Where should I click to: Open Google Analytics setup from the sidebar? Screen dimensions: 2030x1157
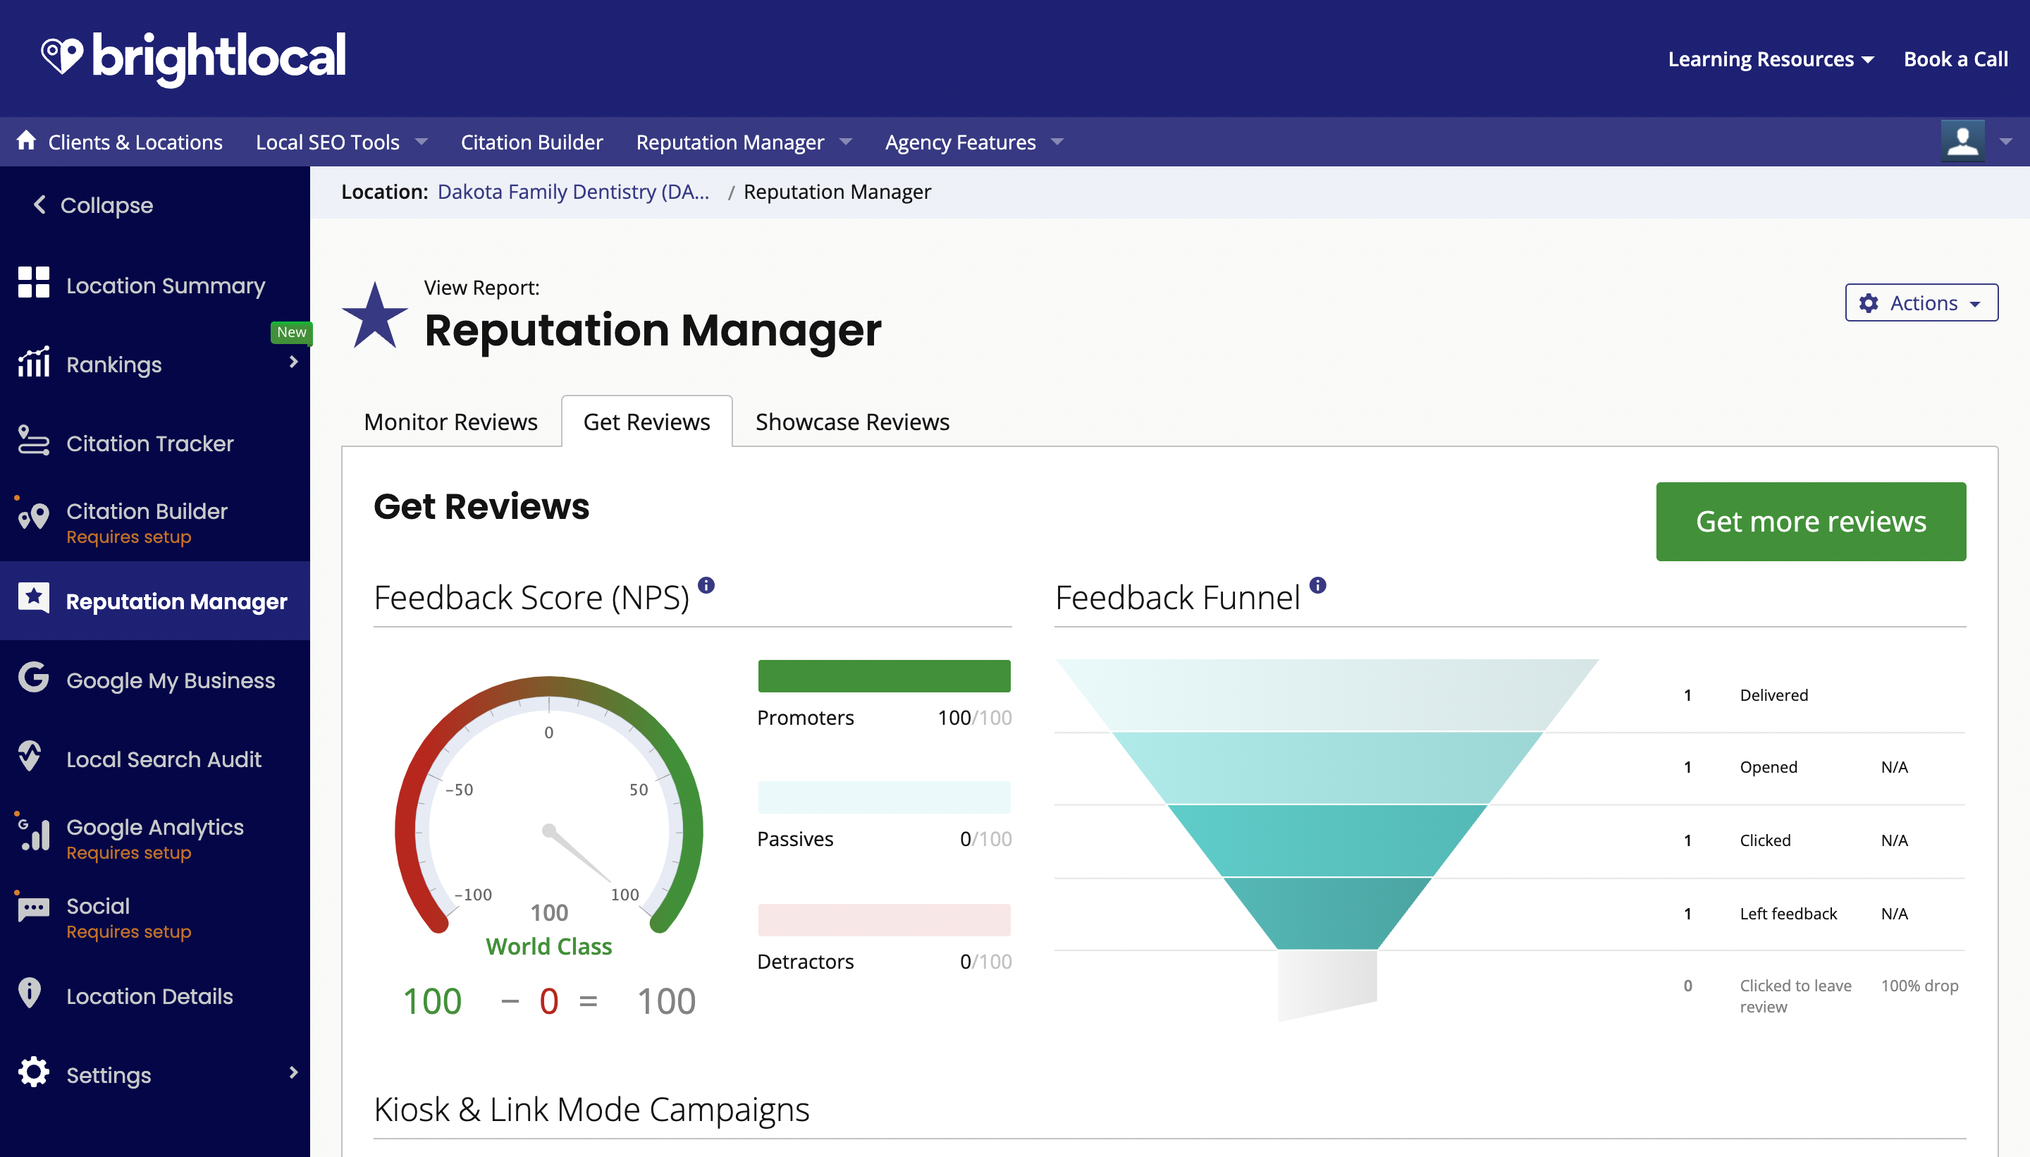pos(32,834)
